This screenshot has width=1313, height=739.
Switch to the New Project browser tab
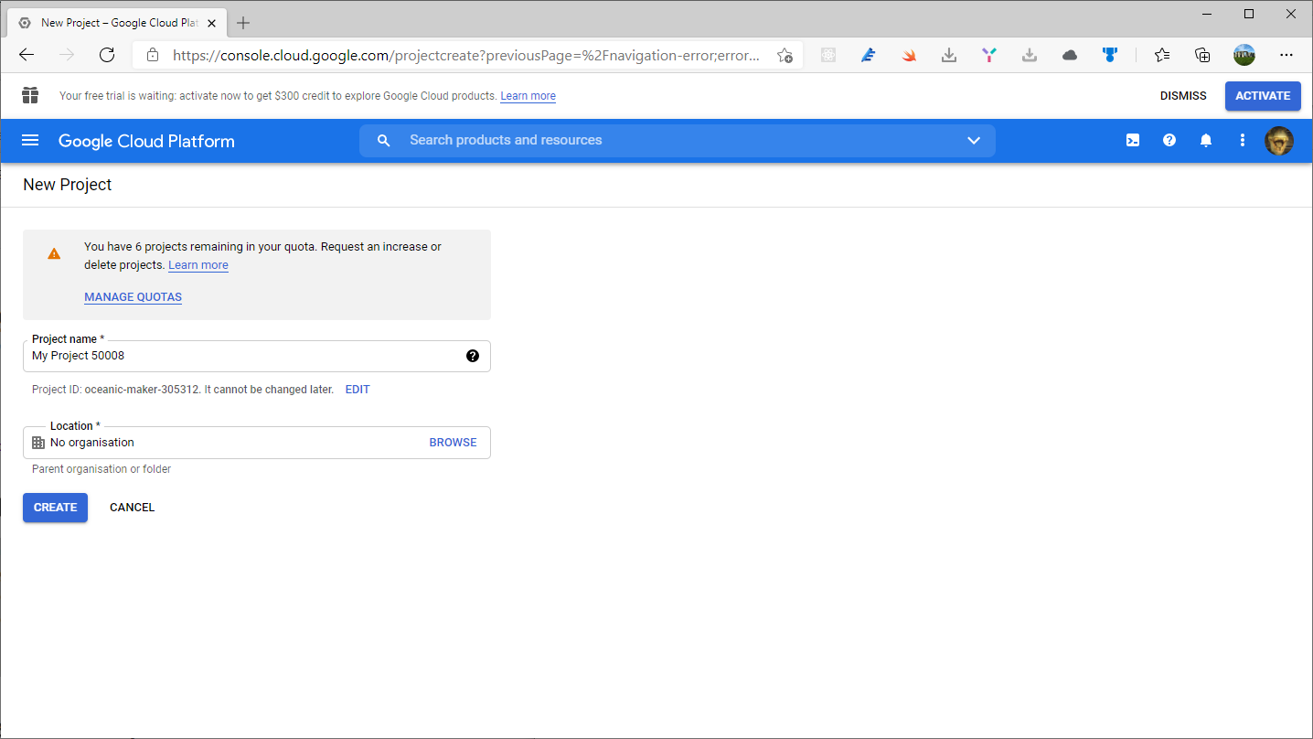coord(116,22)
